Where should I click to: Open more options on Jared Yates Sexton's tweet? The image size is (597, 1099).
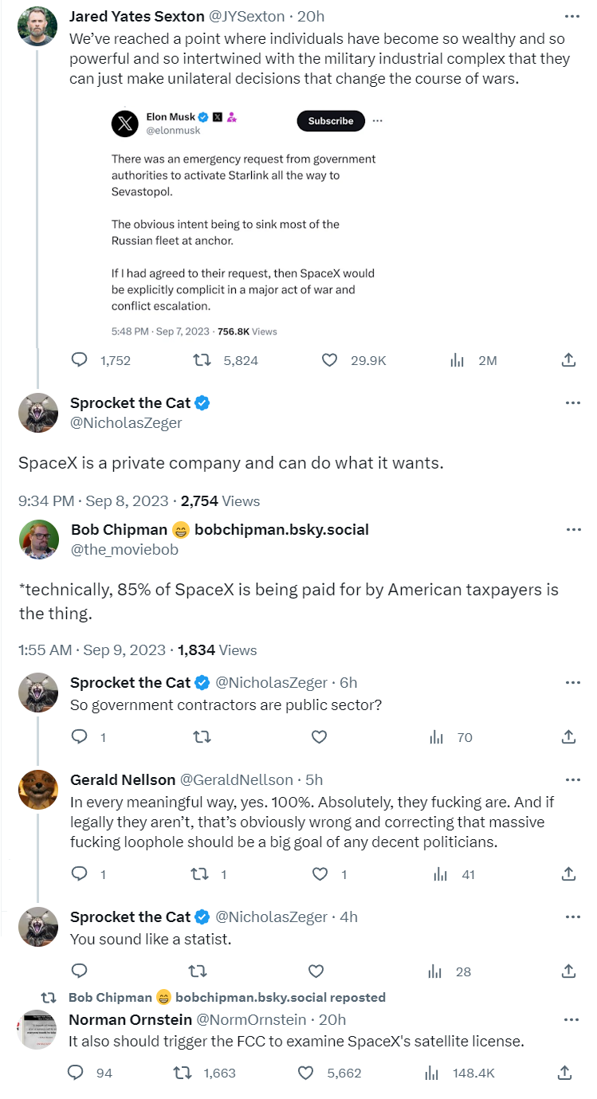(x=572, y=16)
